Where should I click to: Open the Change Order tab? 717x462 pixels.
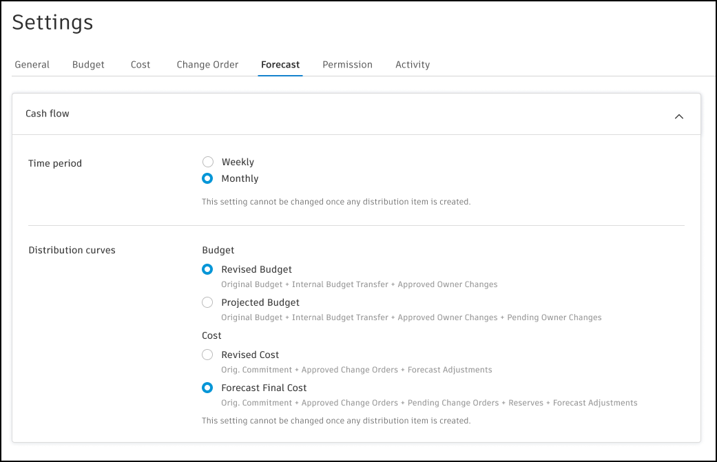click(x=207, y=65)
